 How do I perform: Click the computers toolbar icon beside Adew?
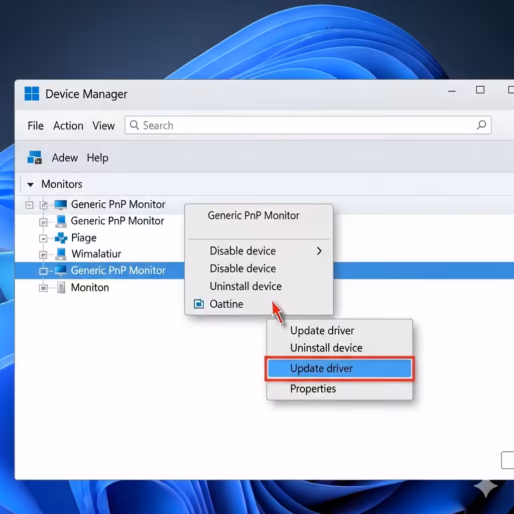[35, 158]
